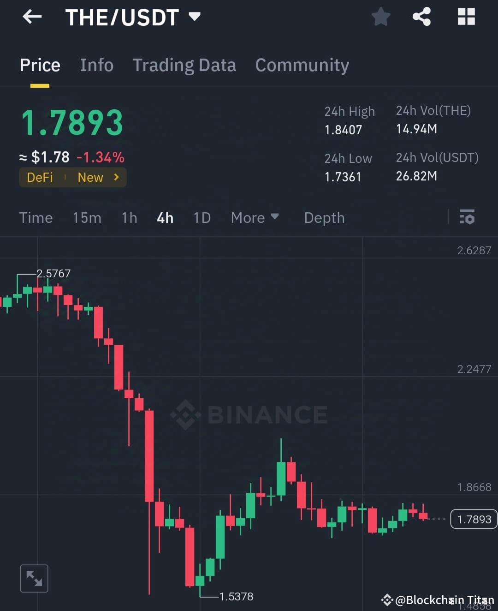Expand the More timeframe options dropdown

(255, 217)
